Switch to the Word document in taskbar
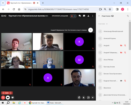 point(55,103)
